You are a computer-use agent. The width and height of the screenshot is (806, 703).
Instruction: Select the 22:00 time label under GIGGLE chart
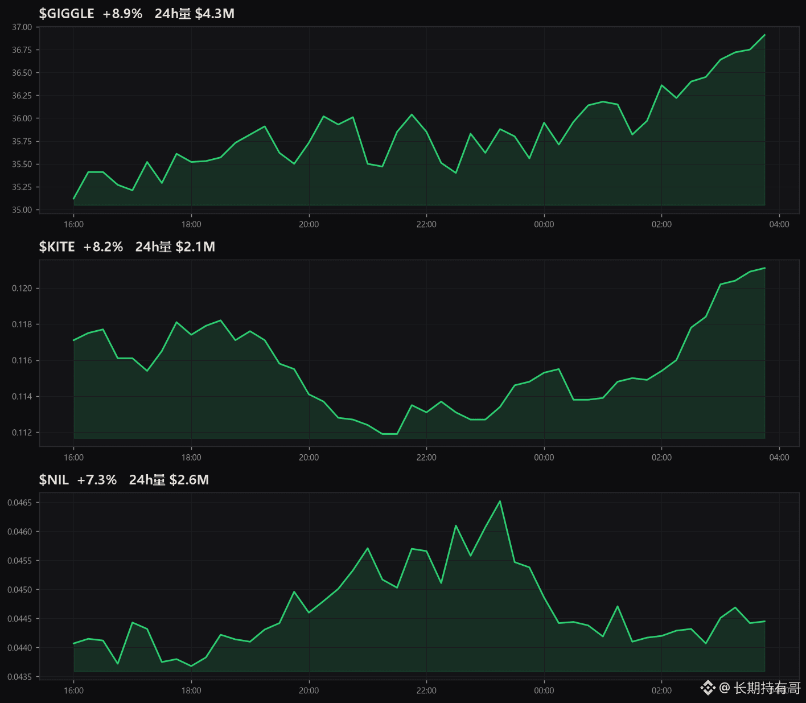[x=426, y=224]
